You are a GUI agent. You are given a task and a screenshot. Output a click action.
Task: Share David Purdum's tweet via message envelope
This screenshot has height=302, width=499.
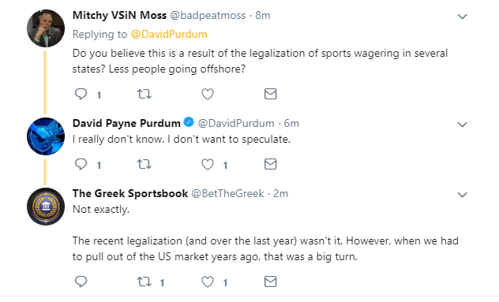[271, 164]
